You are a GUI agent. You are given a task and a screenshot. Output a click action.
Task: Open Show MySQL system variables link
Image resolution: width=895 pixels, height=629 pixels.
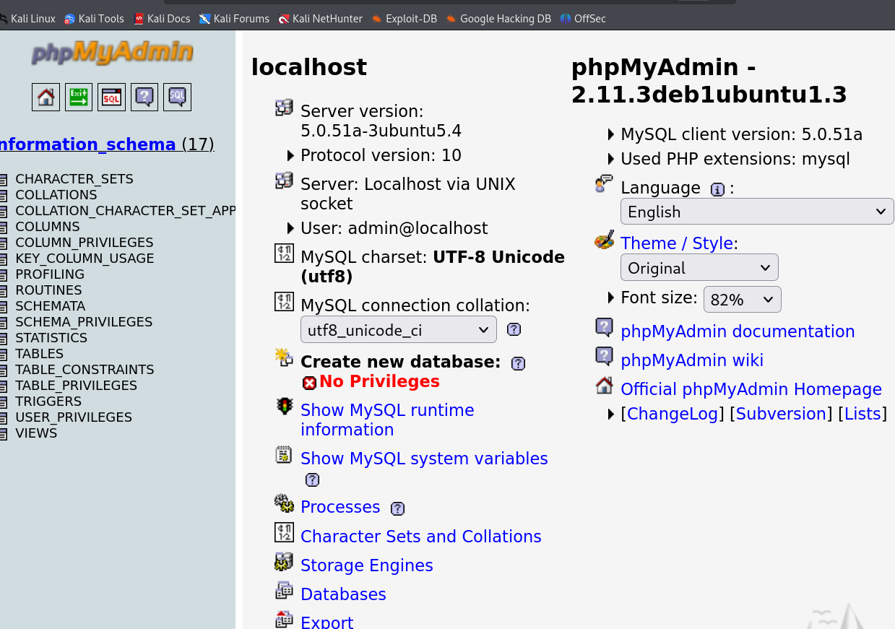pyautogui.click(x=424, y=459)
